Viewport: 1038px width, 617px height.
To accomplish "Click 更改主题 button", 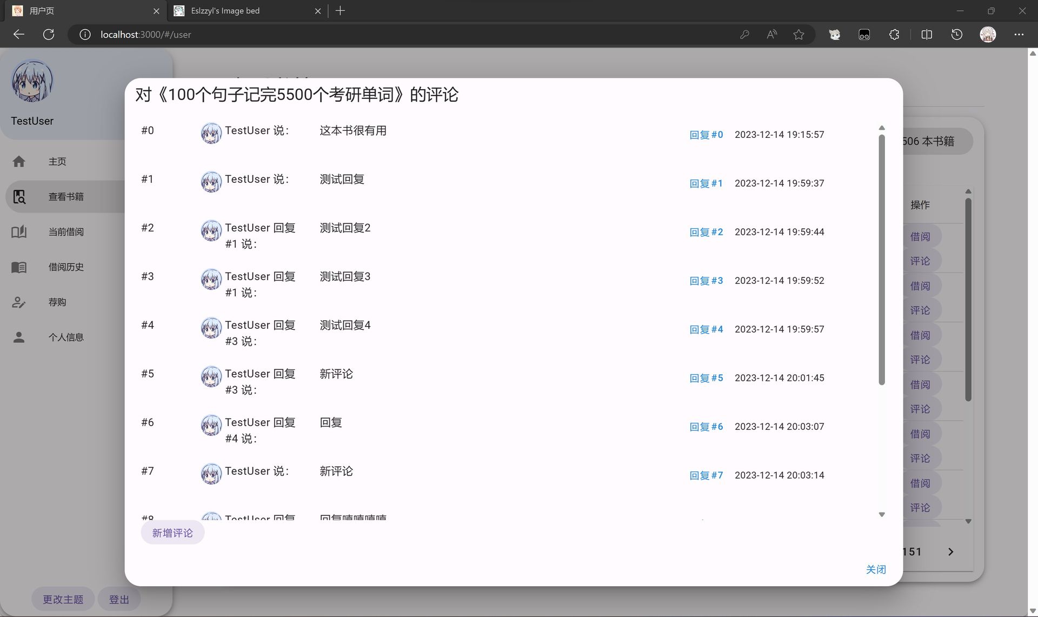I will point(63,599).
